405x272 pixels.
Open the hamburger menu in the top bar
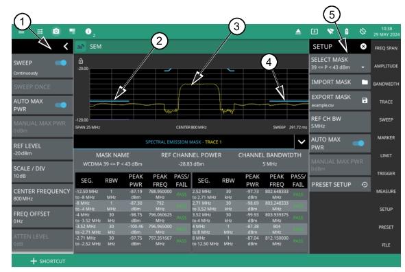(21, 32)
